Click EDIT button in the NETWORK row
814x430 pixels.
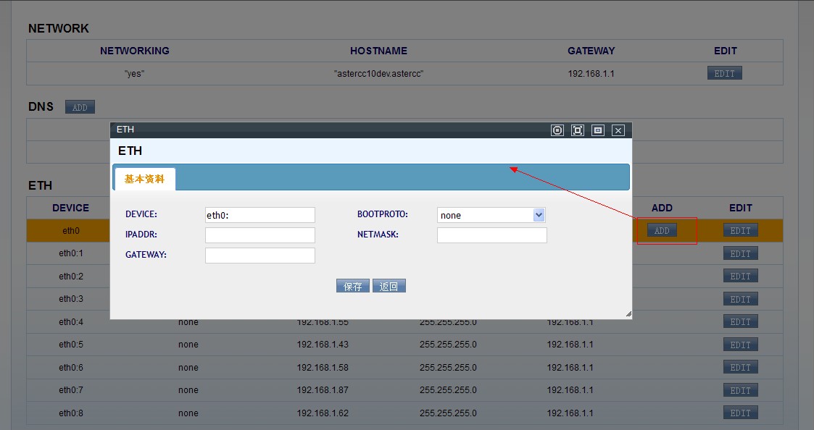click(725, 73)
